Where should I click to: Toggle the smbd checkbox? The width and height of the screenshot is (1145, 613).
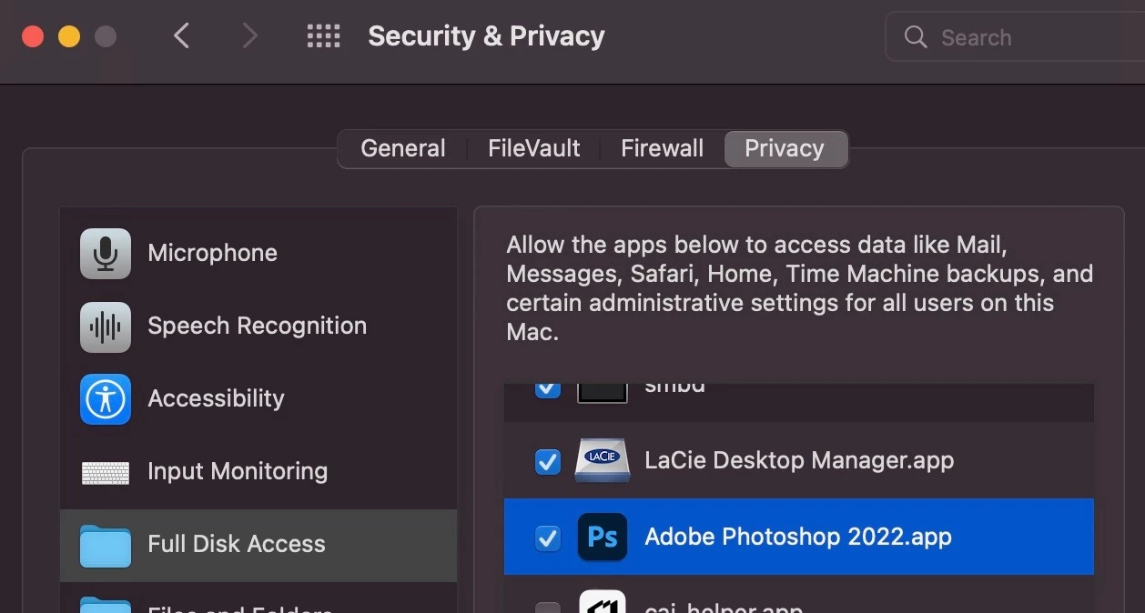pyautogui.click(x=547, y=389)
